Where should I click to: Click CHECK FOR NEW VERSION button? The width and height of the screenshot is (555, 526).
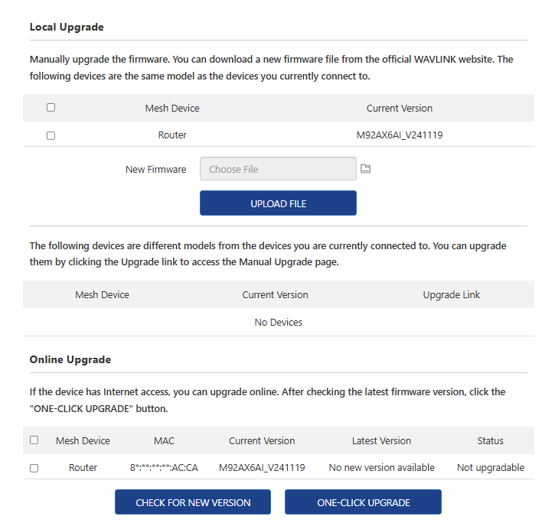[x=193, y=502]
